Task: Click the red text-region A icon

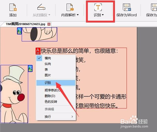Action: click(x=38, y=51)
